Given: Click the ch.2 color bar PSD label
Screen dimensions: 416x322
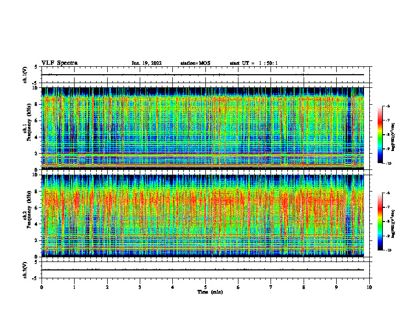Looking at the screenshot, I should click(393, 224).
